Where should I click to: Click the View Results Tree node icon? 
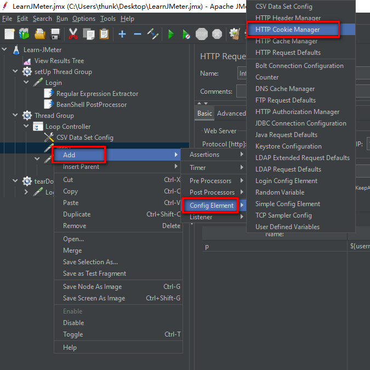pyautogui.click(x=27, y=61)
